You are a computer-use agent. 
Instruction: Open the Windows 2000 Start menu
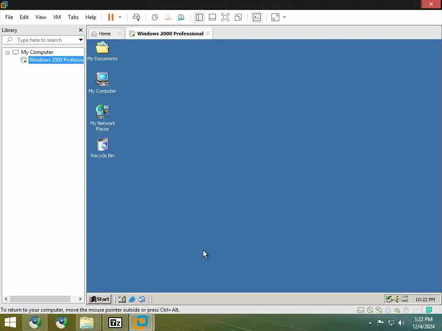[x=100, y=299]
